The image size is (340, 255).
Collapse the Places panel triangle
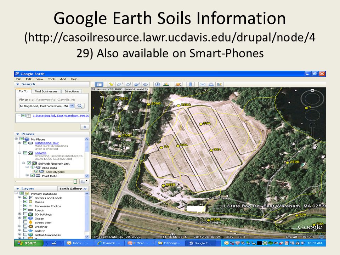[18, 134]
